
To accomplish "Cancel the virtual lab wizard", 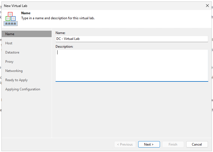I will [x=197, y=144].
